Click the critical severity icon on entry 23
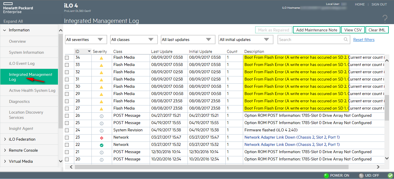 point(101,137)
